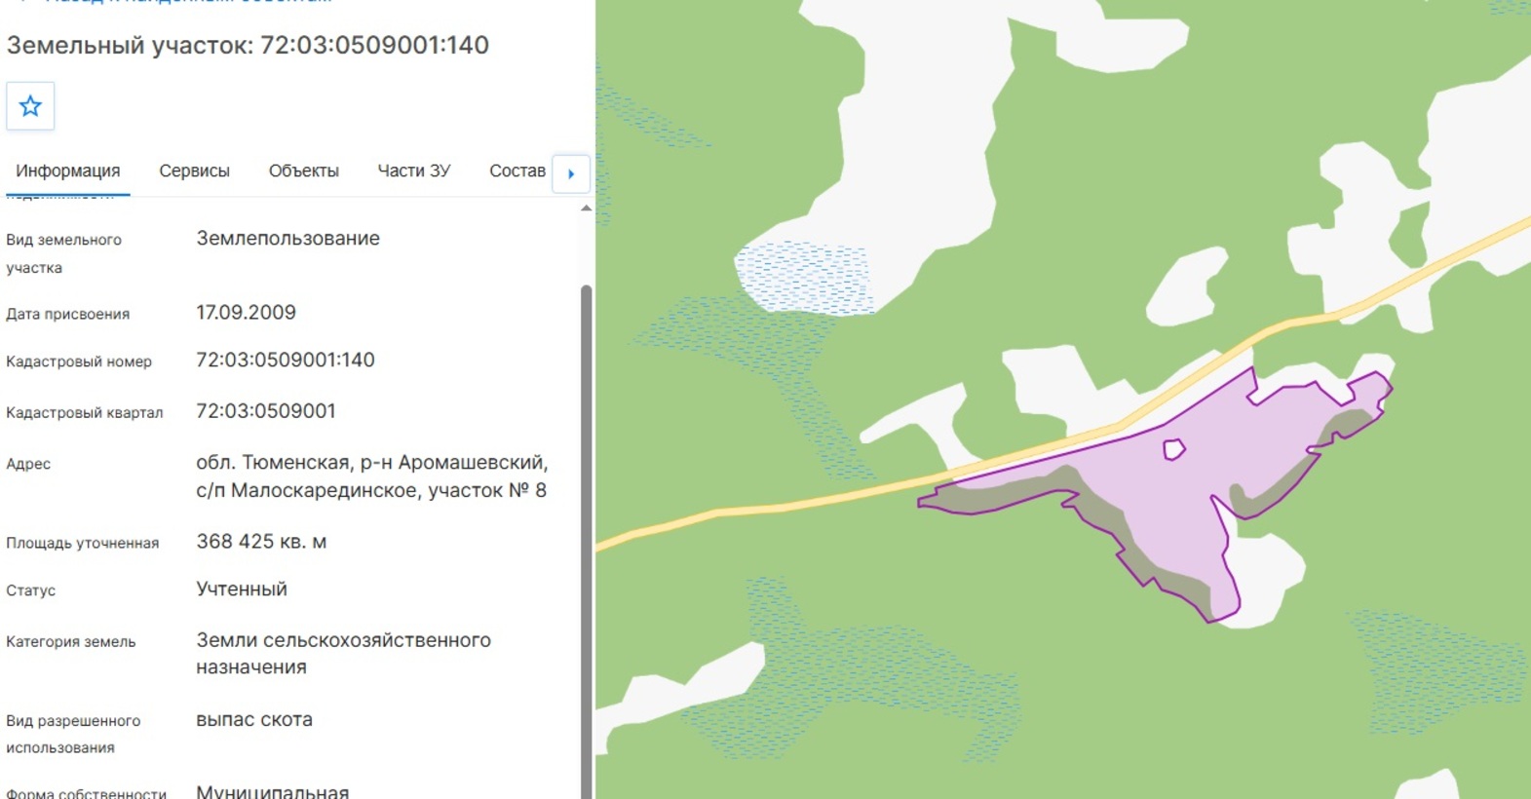Open the Объекты tab

tap(304, 171)
